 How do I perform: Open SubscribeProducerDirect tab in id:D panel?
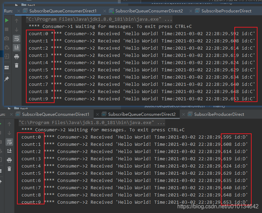pyautogui.click(x=216, y=114)
